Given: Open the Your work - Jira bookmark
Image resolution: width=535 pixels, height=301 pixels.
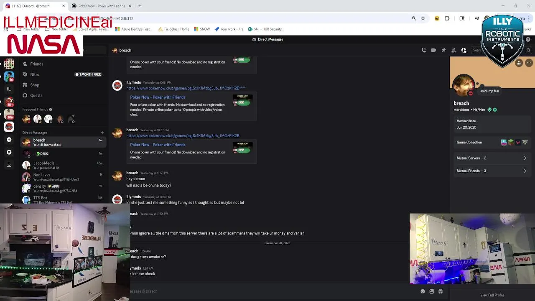Looking at the screenshot, I should pos(229,29).
